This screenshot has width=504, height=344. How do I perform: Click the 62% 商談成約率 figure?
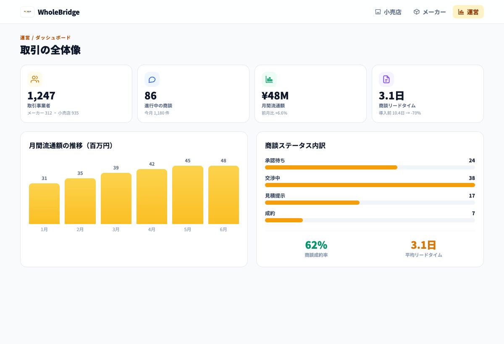point(316,245)
